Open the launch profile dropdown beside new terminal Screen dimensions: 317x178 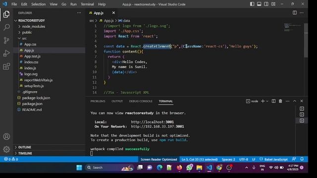tap(267, 101)
